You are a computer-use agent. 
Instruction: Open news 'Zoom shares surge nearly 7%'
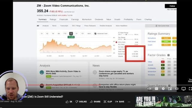[x=116, y=73]
